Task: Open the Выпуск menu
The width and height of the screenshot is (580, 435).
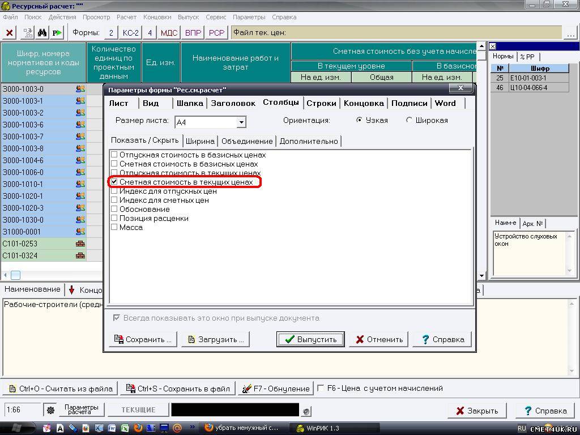Action: [x=188, y=17]
